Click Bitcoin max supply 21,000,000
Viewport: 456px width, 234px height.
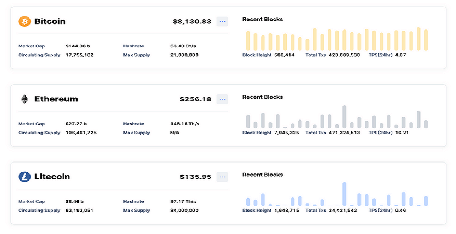point(185,55)
